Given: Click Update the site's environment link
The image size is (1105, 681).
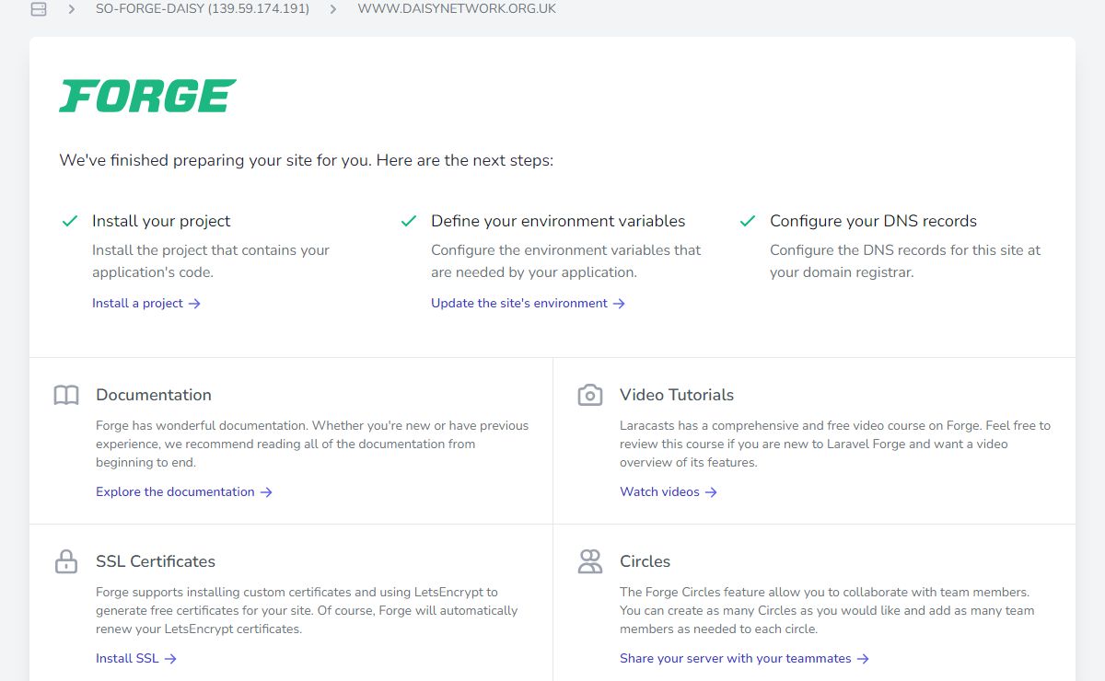Looking at the screenshot, I should pos(529,303).
